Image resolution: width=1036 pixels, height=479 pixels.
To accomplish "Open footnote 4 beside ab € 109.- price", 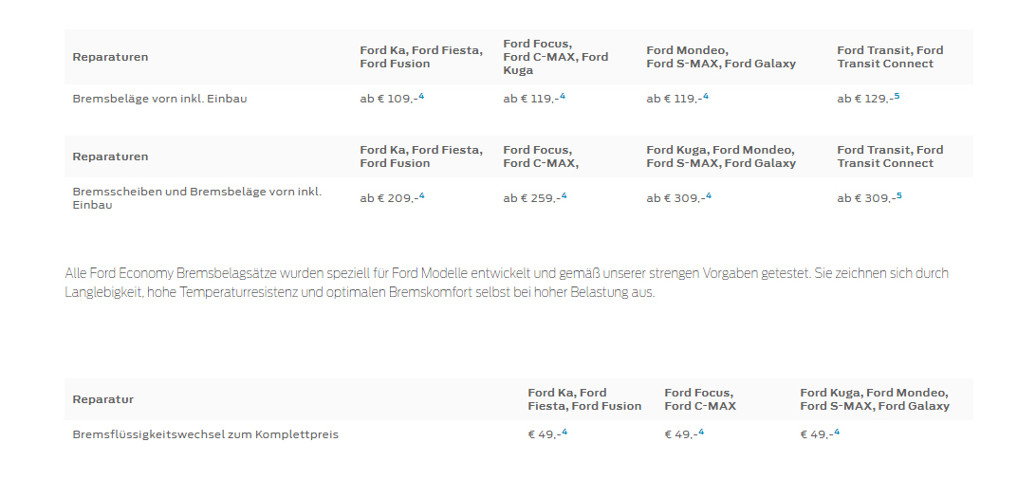I will pyautogui.click(x=421, y=97).
